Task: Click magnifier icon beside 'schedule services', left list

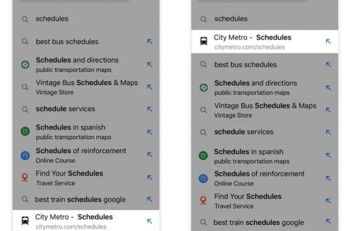Action: coord(25,109)
